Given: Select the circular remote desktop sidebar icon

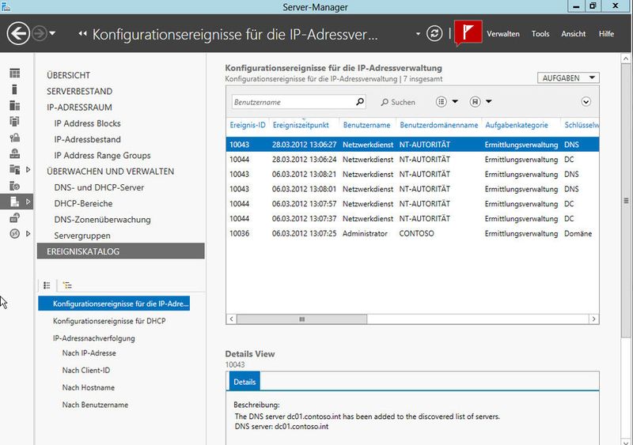Looking at the screenshot, I should (14, 234).
